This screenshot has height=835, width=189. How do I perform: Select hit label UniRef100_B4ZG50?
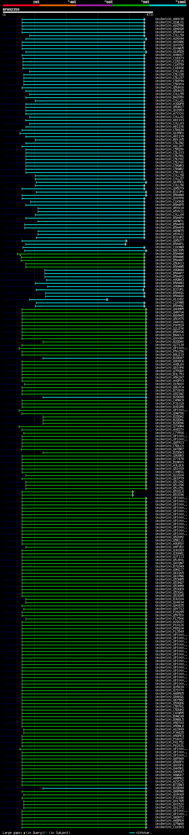pyautogui.click(x=170, y=97)
